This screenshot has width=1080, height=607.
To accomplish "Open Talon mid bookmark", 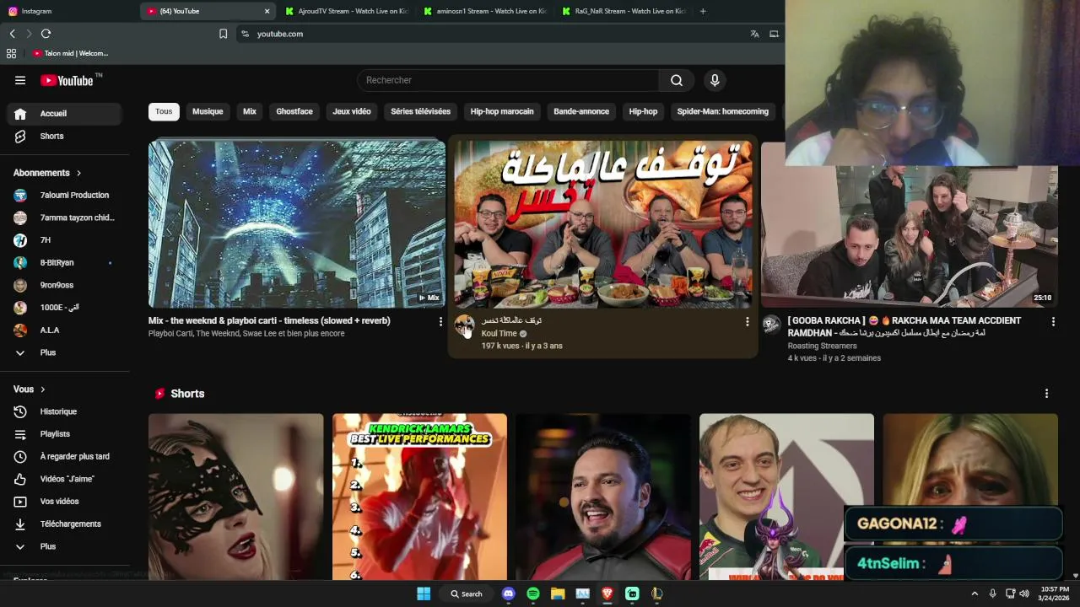I will click(71, 53).
